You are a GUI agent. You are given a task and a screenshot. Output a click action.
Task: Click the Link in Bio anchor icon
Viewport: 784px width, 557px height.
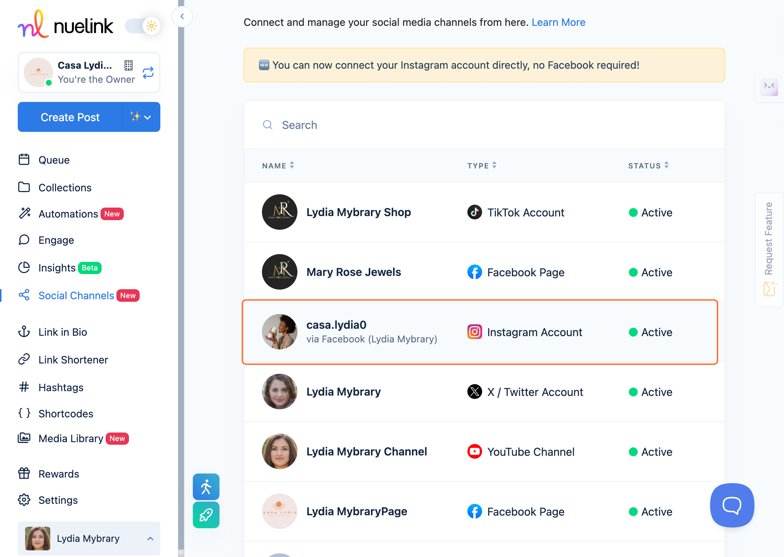point(24,331)
